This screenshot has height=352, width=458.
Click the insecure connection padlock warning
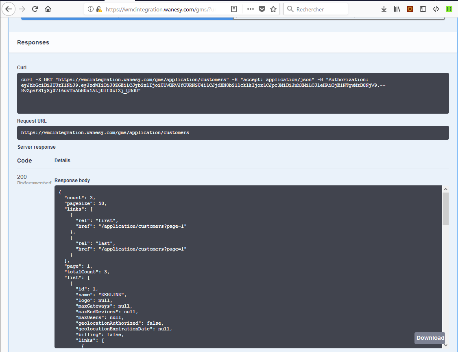[98, 9]
